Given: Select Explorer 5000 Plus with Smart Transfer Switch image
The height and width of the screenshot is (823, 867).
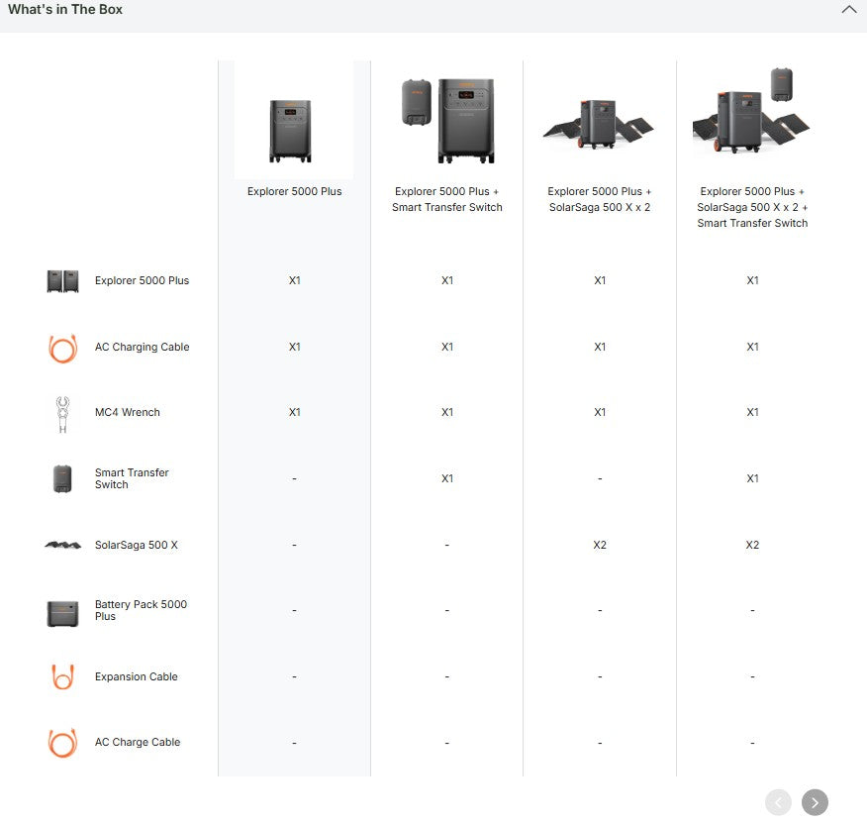Looking at the screenshot, I should click(447, 120).
